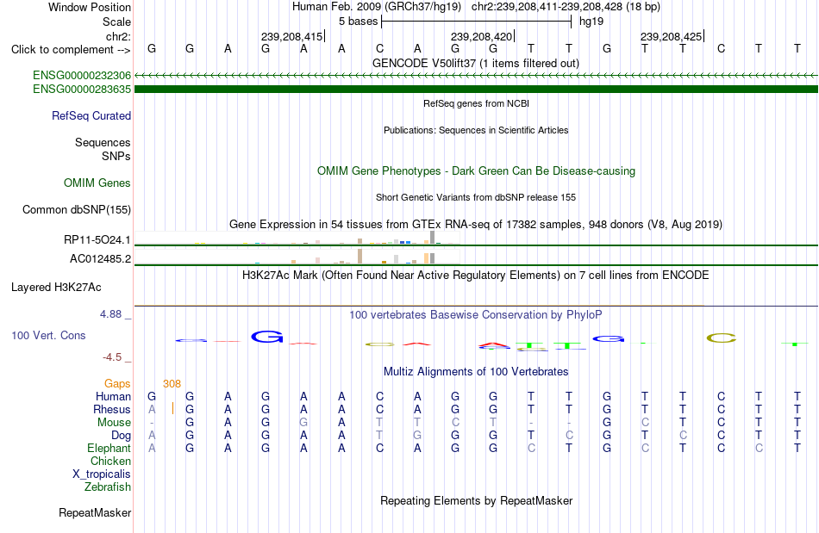Click Common dbSNP(155) track label
This screenshot has width=819, height=533.
click(x=76, y=209)
